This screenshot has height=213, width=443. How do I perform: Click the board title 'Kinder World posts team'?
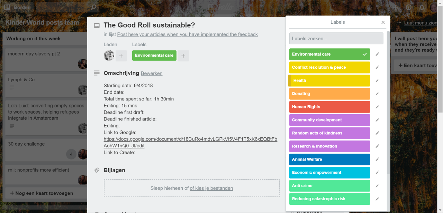[42, 23]
